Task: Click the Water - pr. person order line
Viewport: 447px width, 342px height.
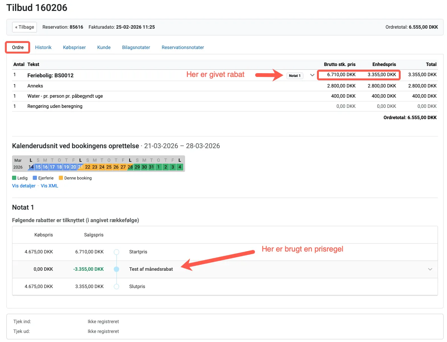Action: click(65, 96)
